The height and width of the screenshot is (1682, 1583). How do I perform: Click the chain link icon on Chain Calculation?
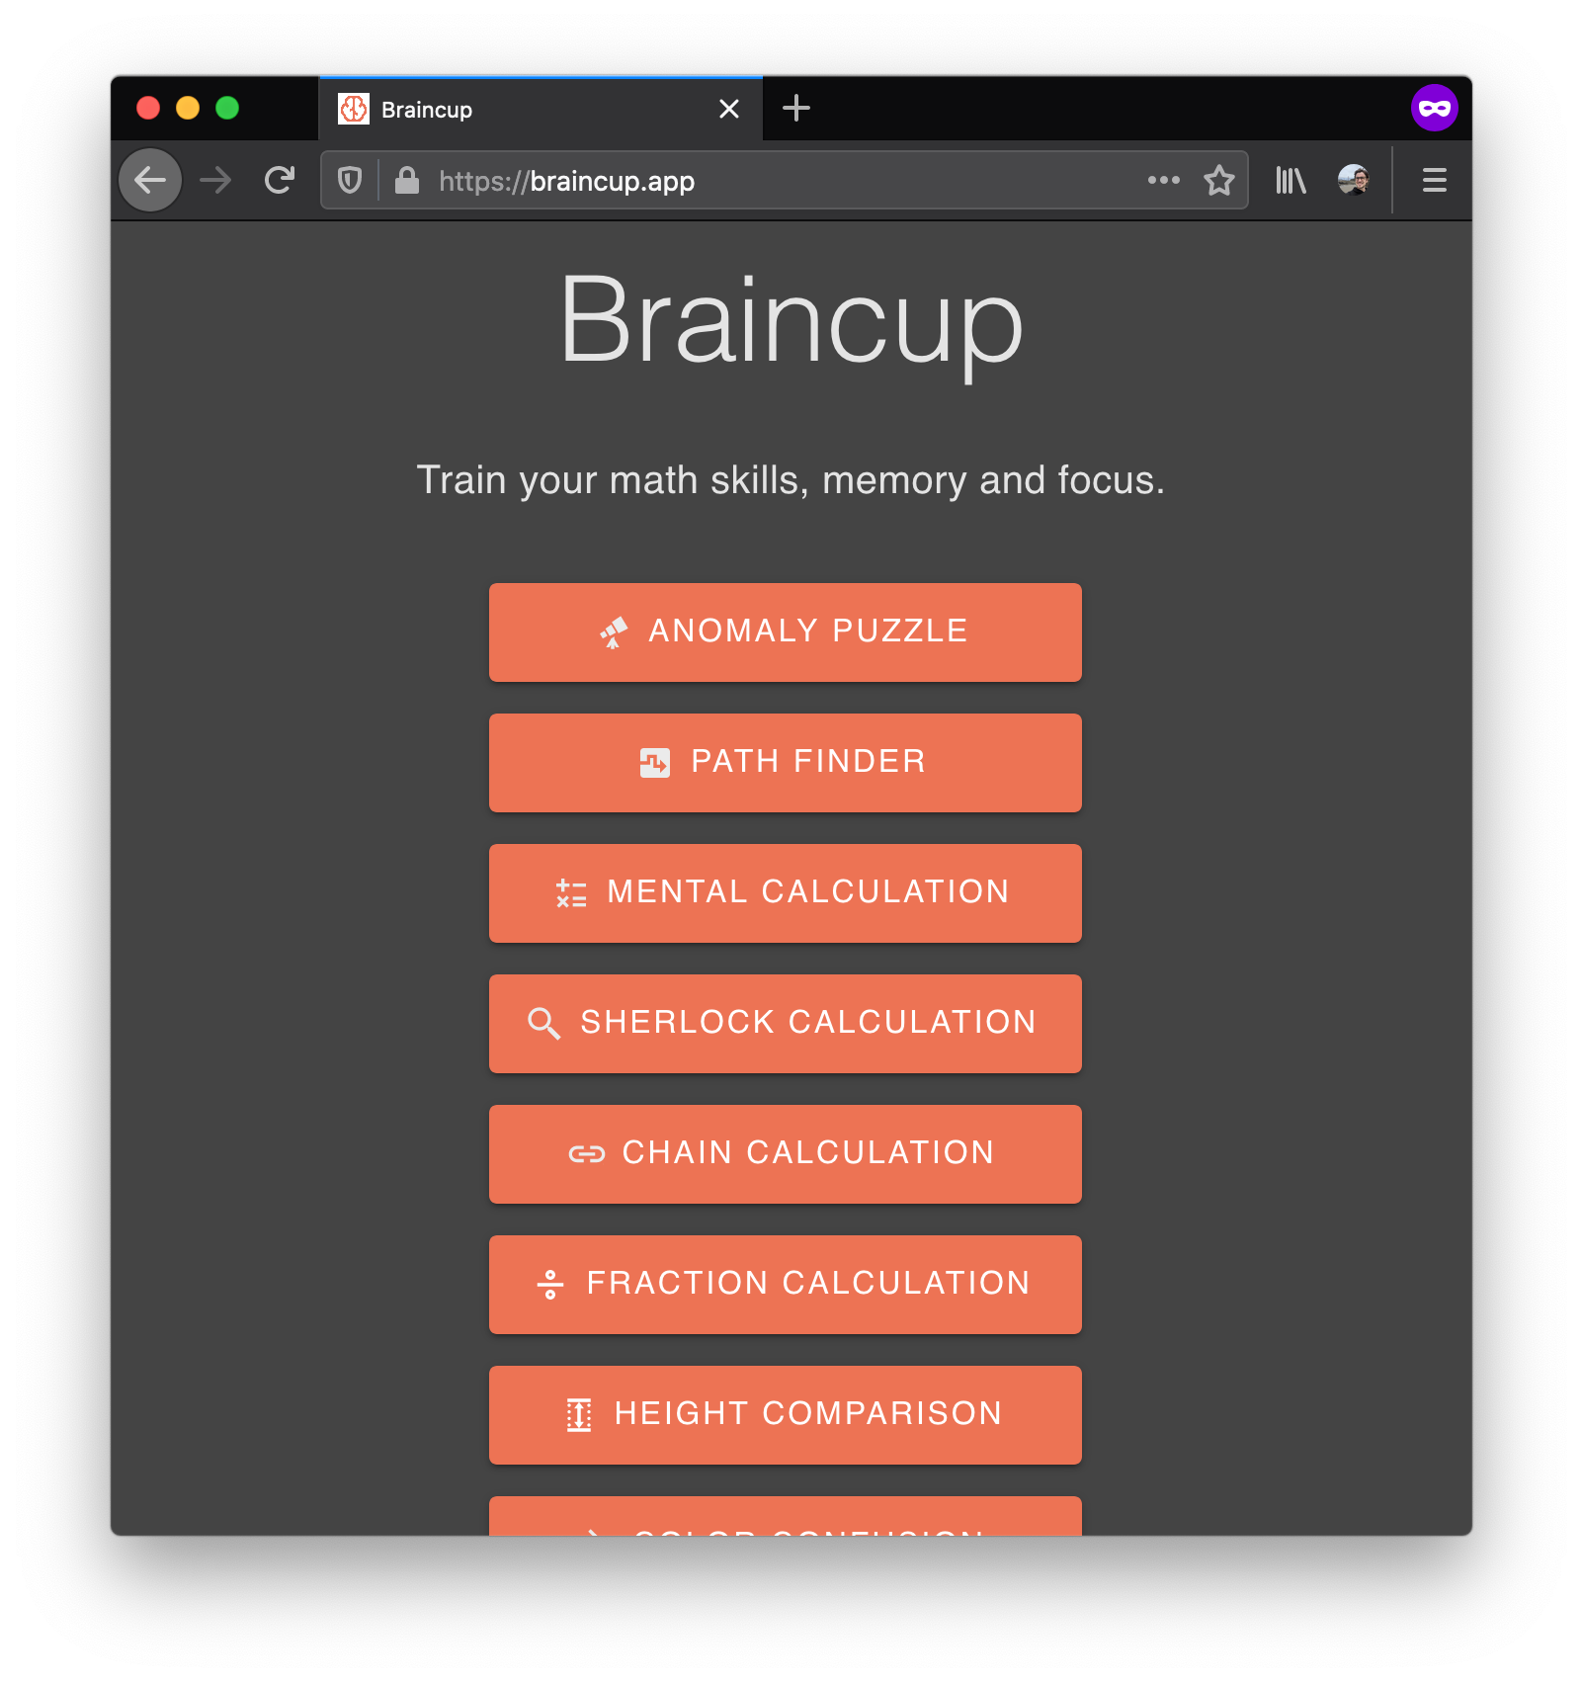coord(587,1154)
